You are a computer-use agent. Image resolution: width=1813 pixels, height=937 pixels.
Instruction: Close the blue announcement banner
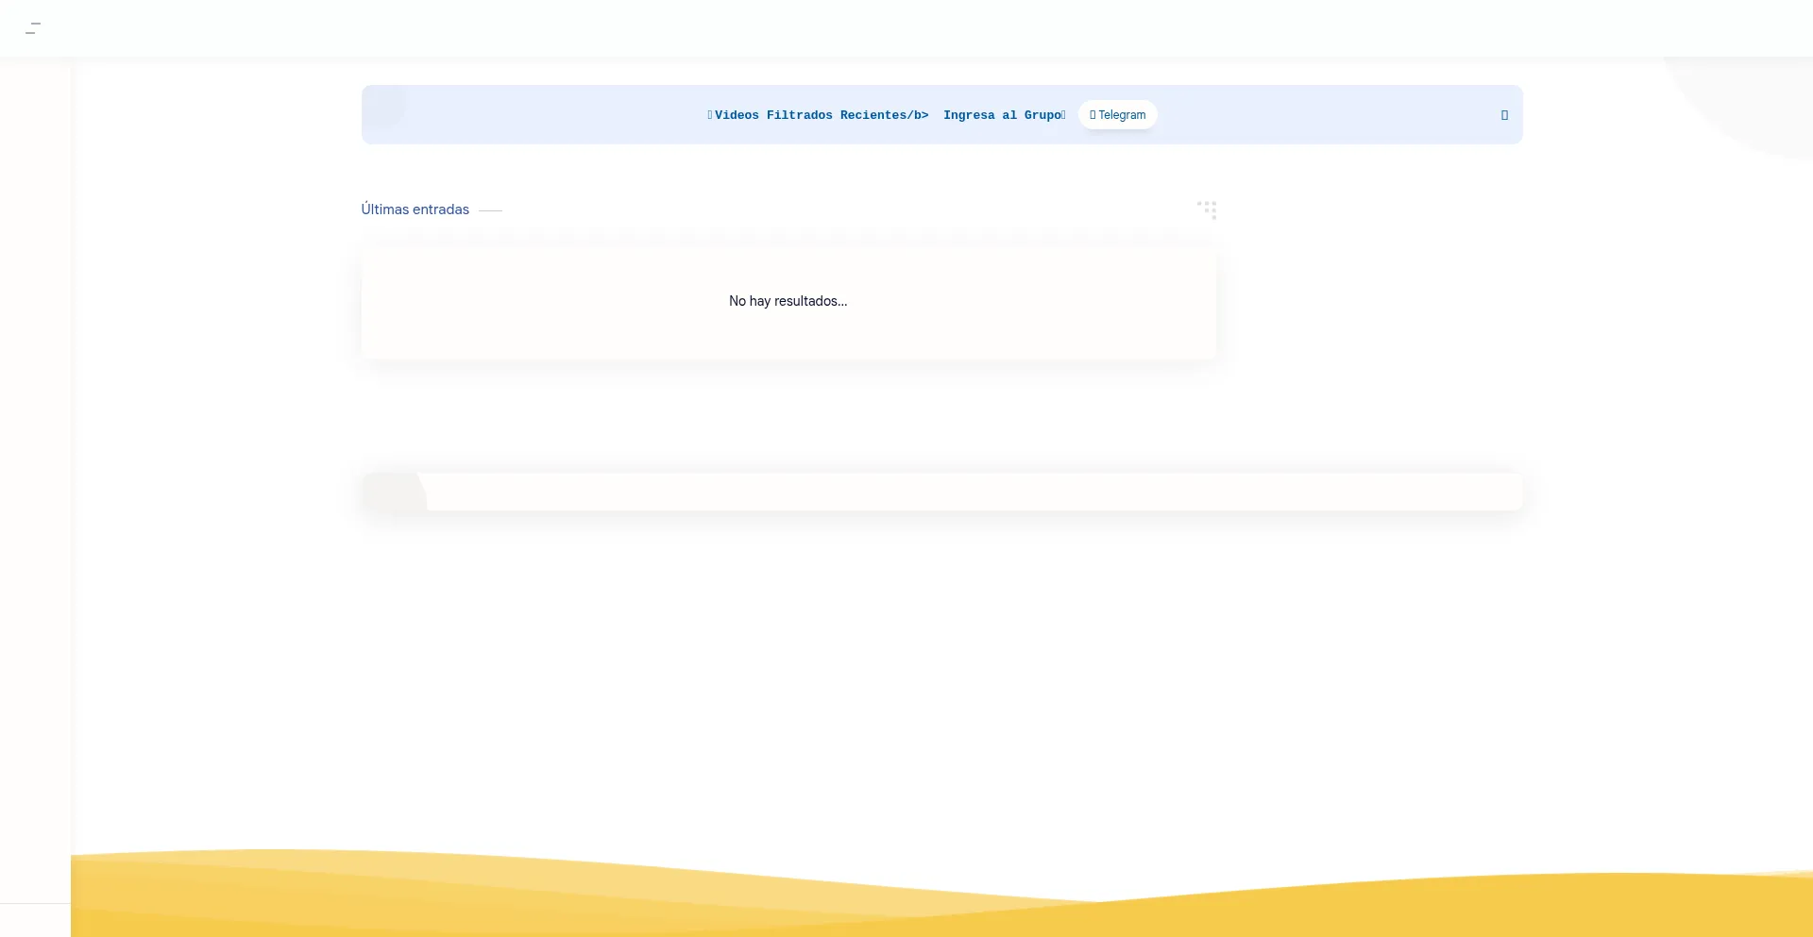(1504, 115)
